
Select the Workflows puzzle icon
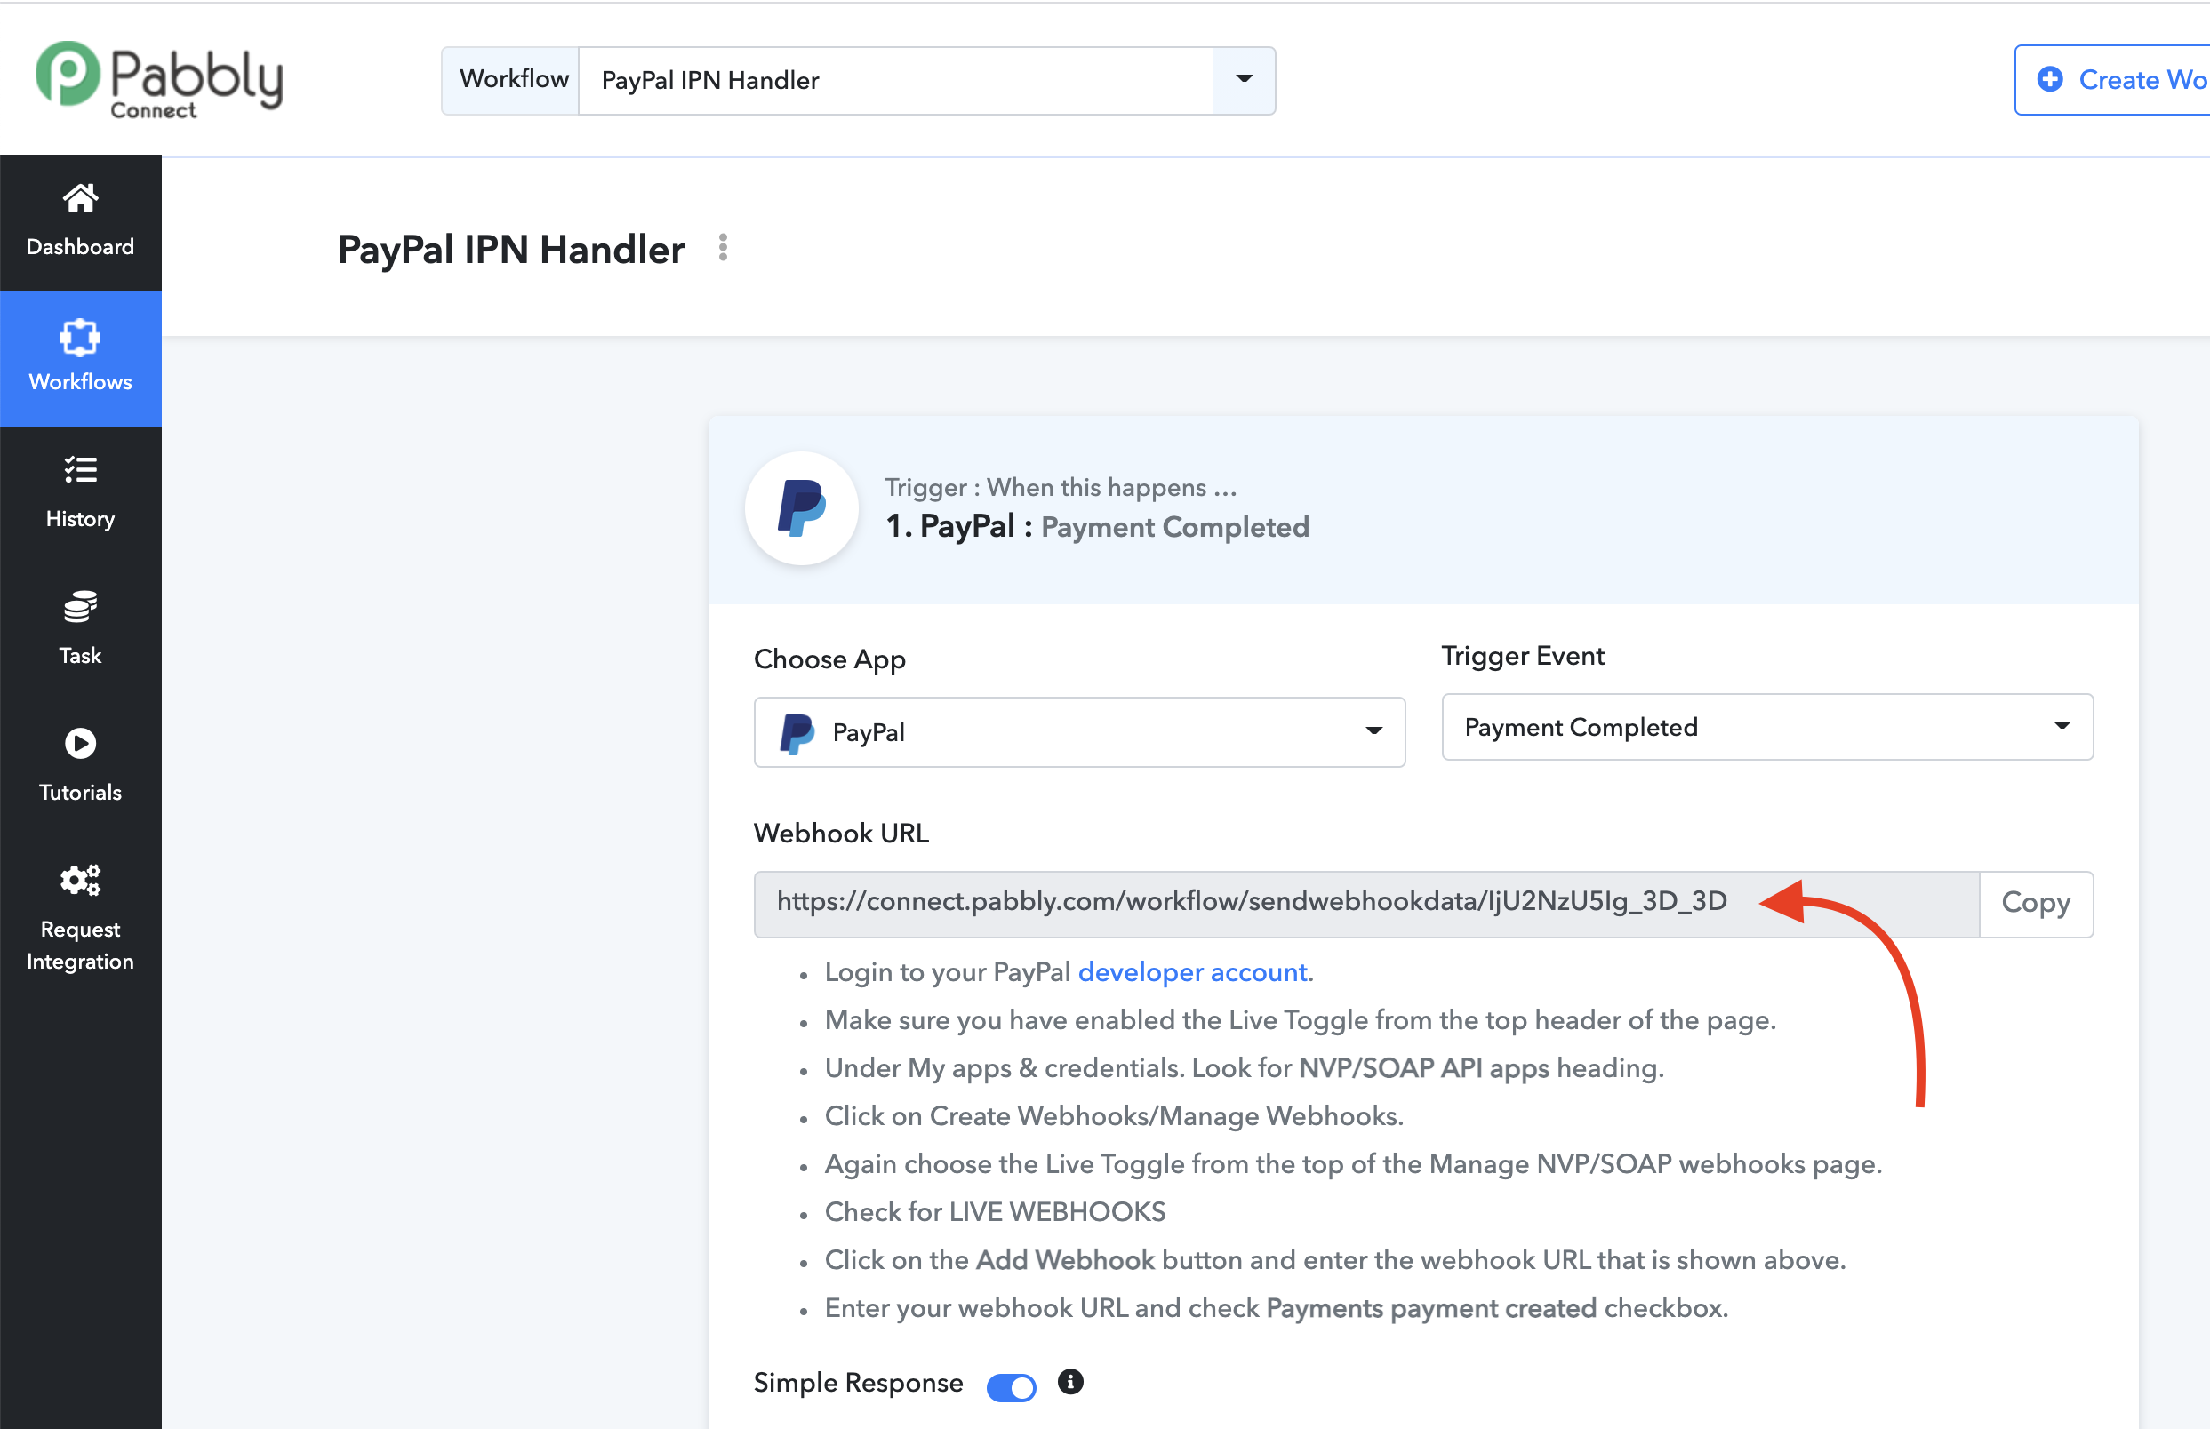[81, 337]
